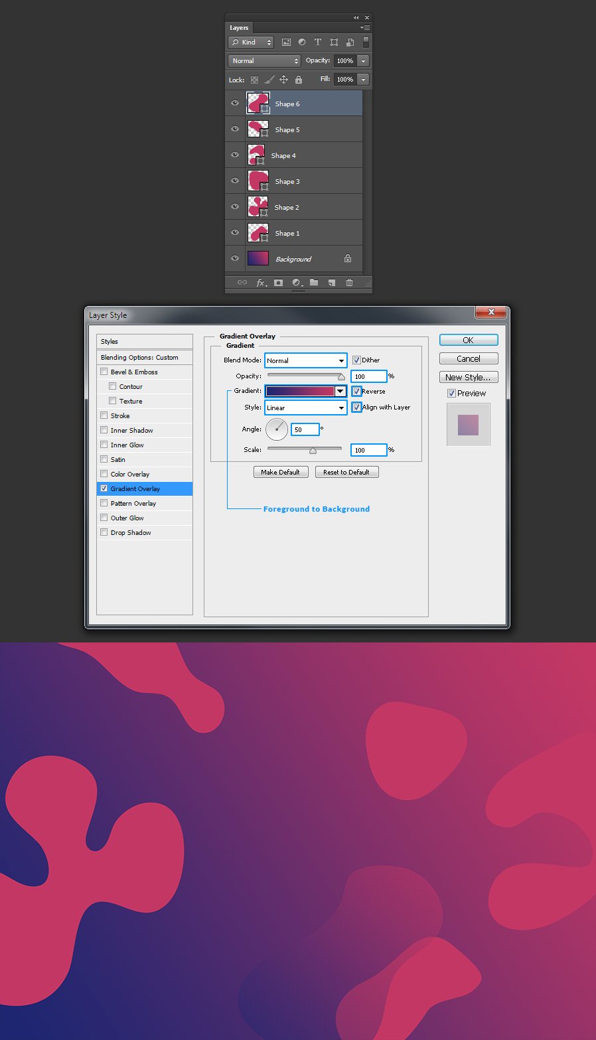
Task: Open the gradient picker arrow
Action: tap(340, 392)
